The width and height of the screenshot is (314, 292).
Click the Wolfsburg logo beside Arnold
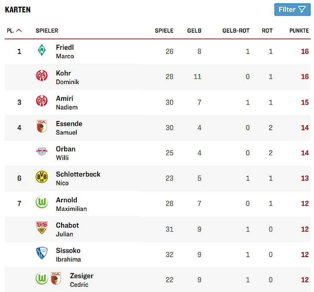pos(42,203)
